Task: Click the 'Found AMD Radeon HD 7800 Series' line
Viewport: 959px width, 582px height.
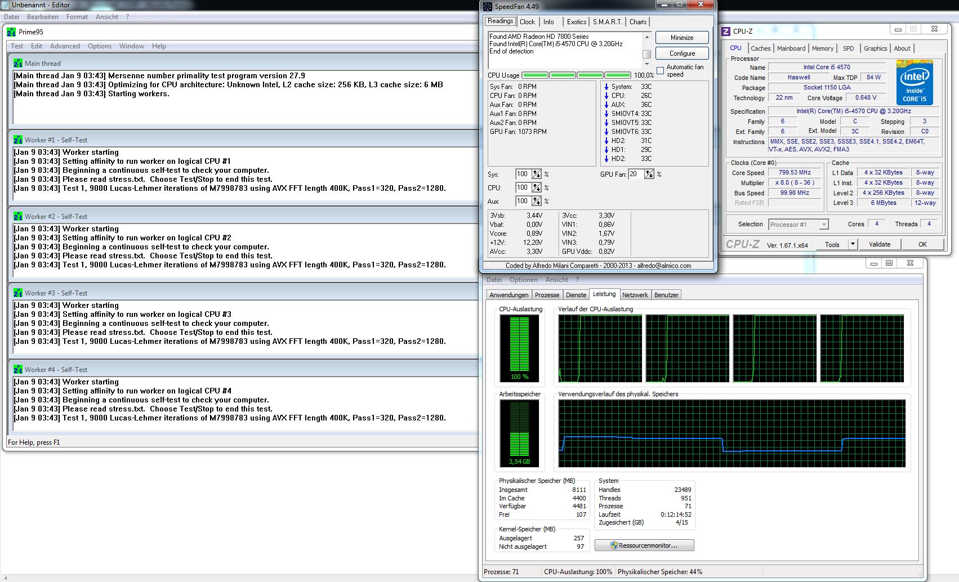Action: (x=539, y=37)
